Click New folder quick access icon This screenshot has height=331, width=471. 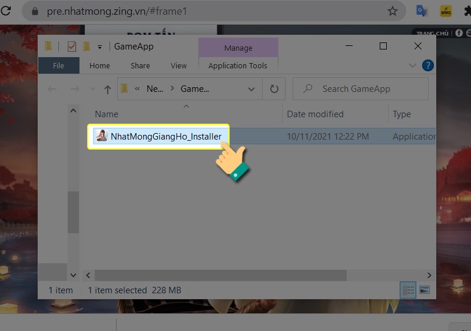tap(87, 47)
